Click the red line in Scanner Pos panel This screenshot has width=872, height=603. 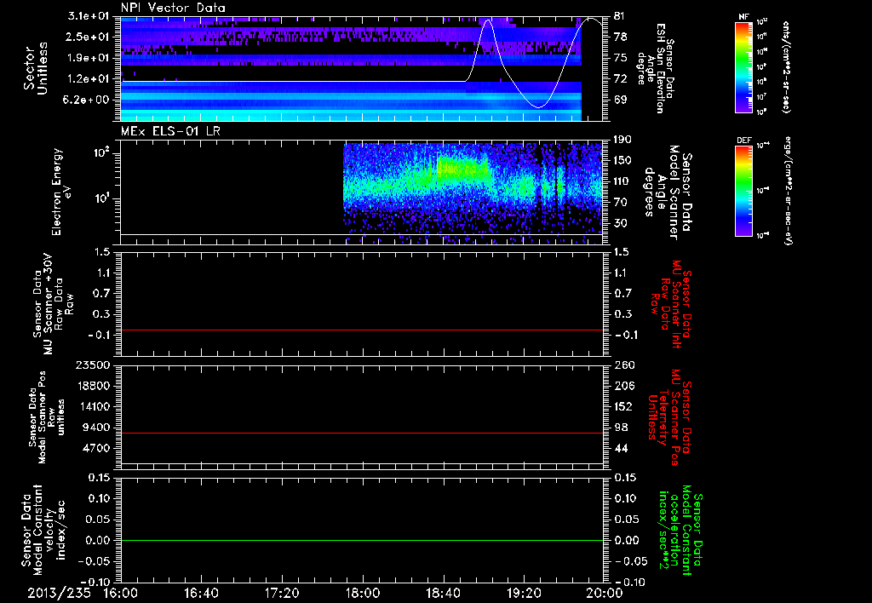[x=362, y=433]
